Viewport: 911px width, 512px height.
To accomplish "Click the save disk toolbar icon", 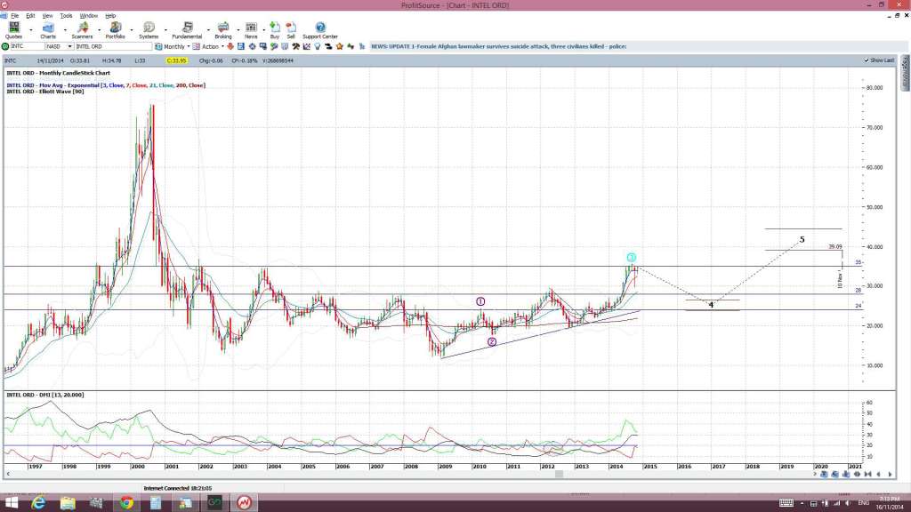I will pos(240,46).
